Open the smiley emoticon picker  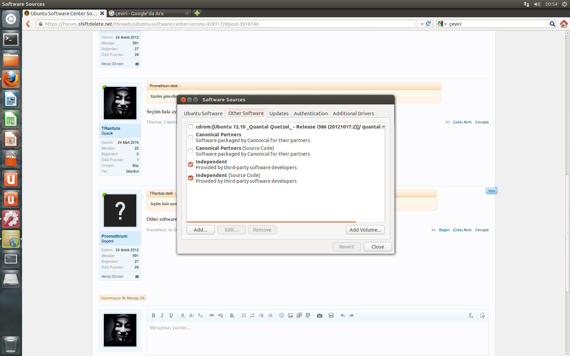282,315
